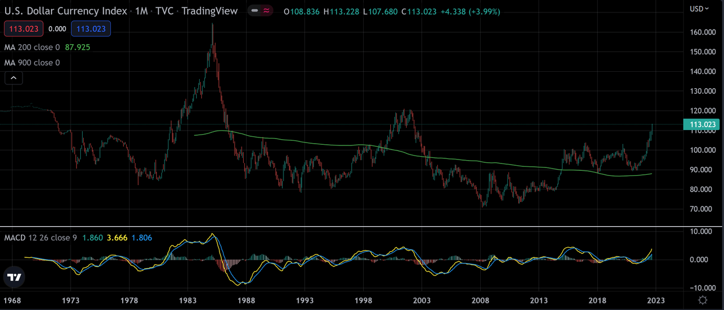Click the close value C113.023
This screenshot has height=310, width=724.
coord(419,11)
